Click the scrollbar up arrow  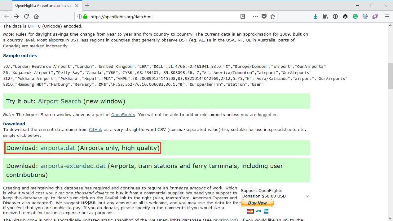[390, 25]
